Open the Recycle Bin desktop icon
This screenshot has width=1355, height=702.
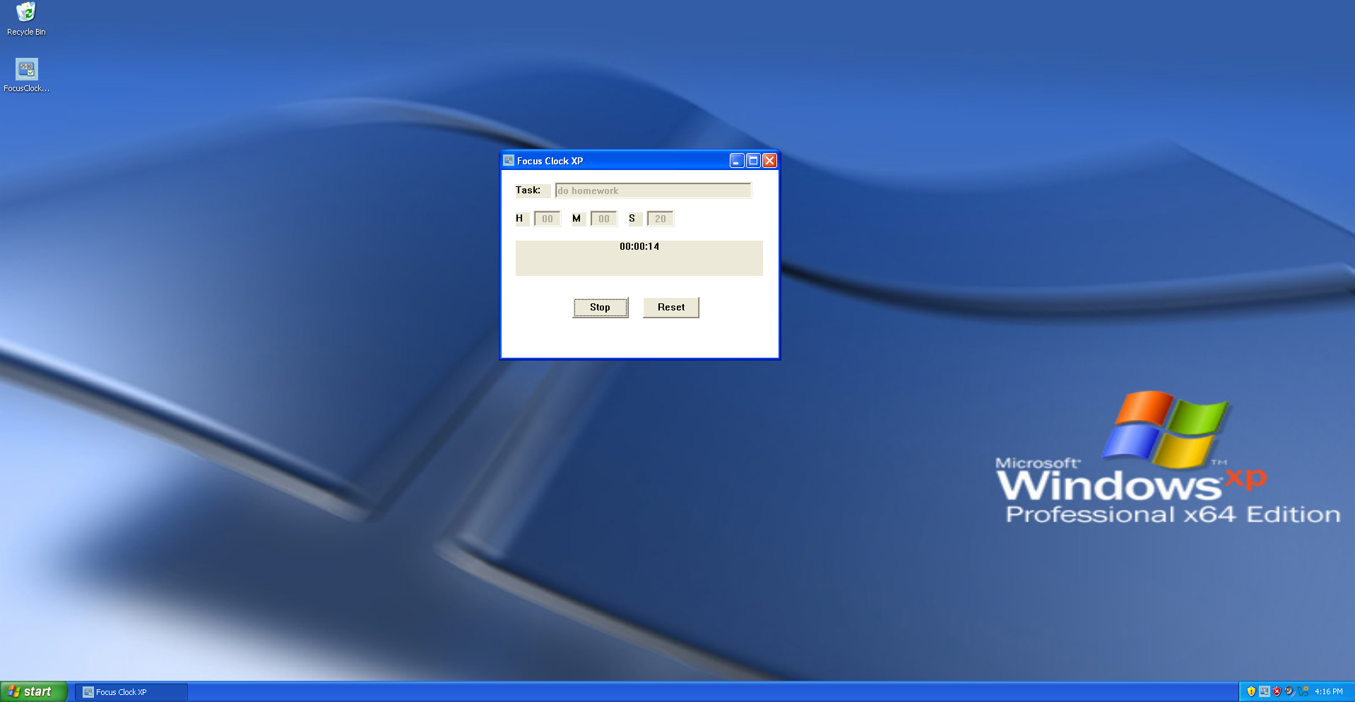(x=26, y=19)
